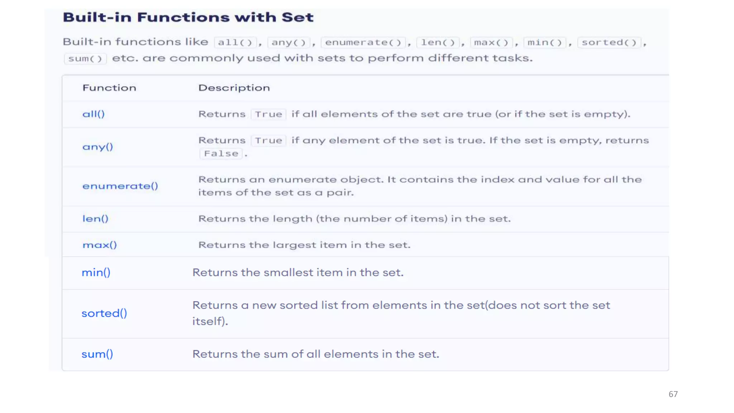734x413 pixels.
Task: Click the any() code tag in intro paragraph
Action: pyautogui.click(x=289, y=42)
